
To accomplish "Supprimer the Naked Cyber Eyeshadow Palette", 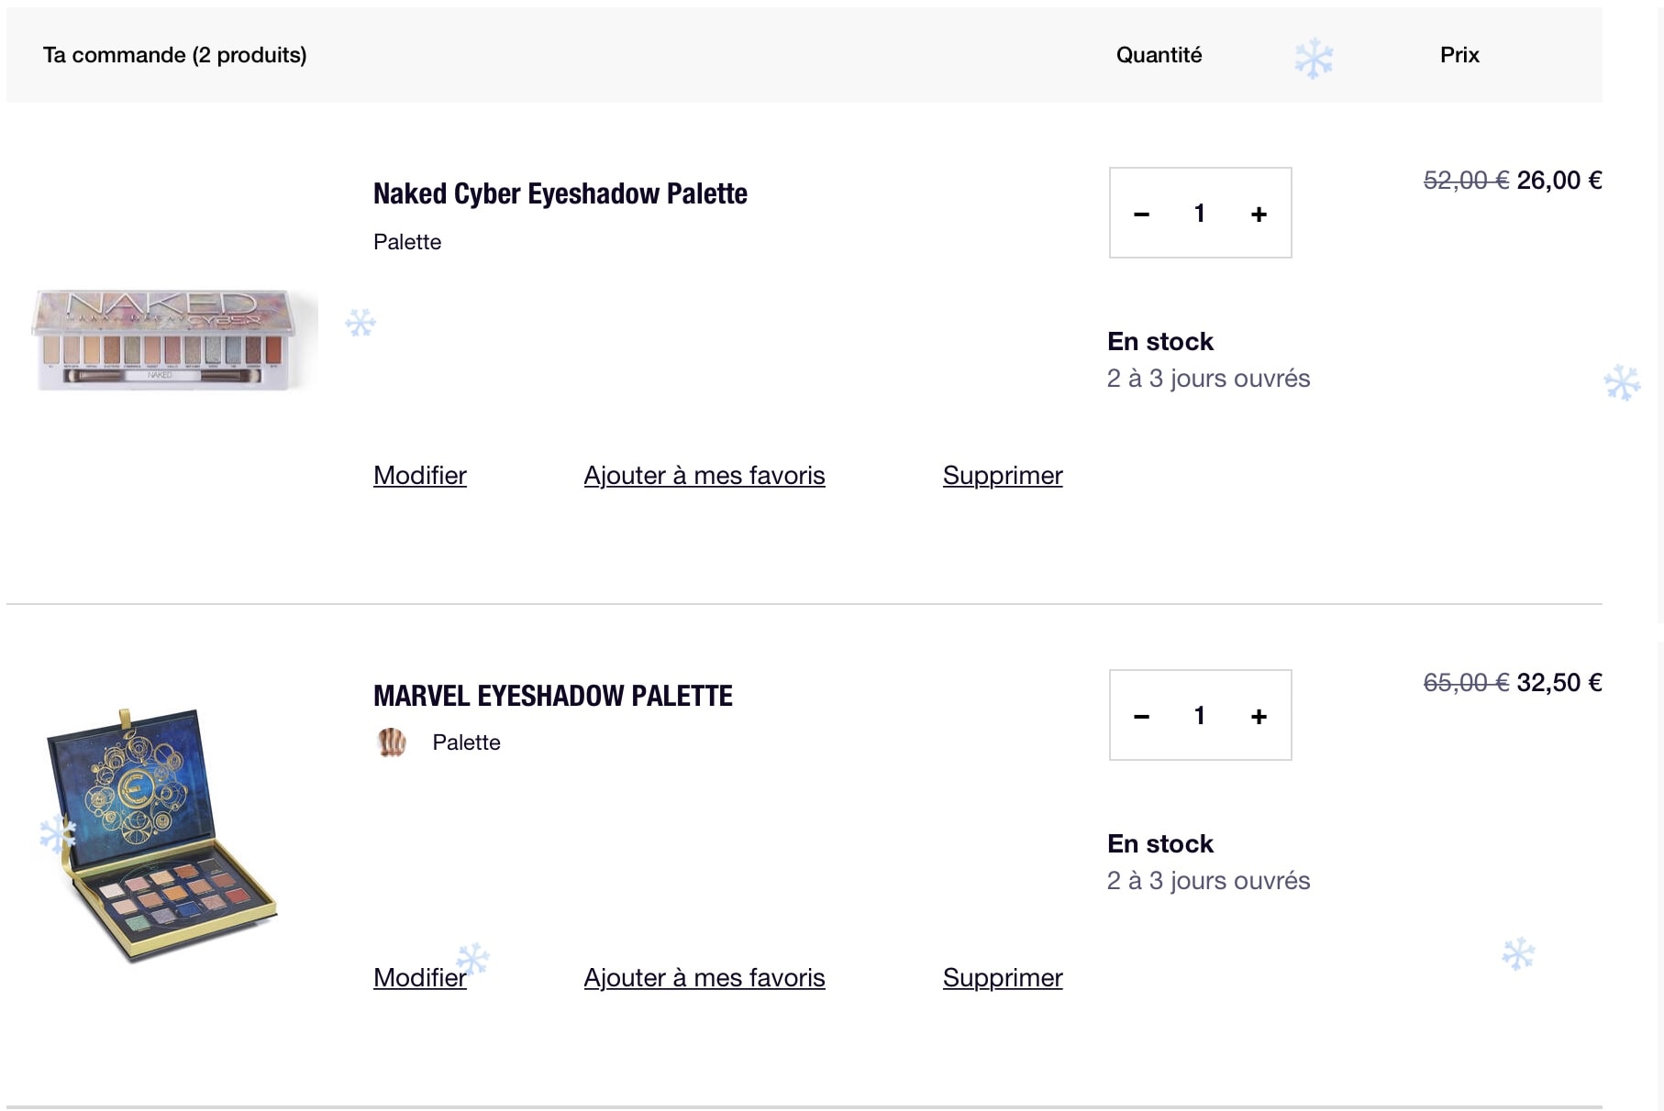I will (1002, 476).
